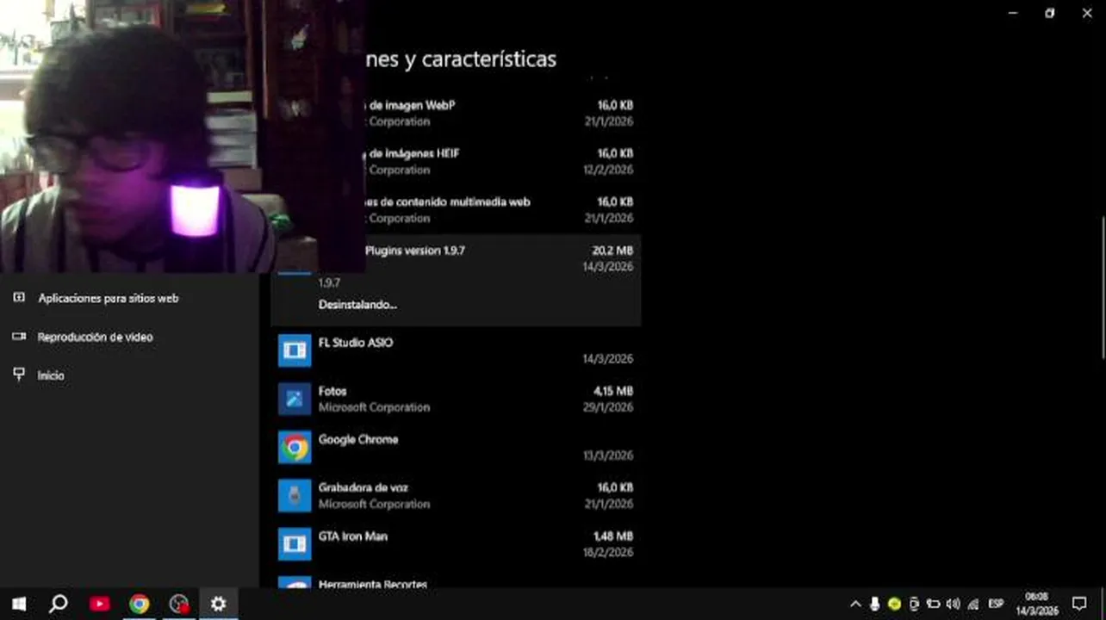Click the Reproducción de vídeo sidebar icon

click(x=19, y=337)
